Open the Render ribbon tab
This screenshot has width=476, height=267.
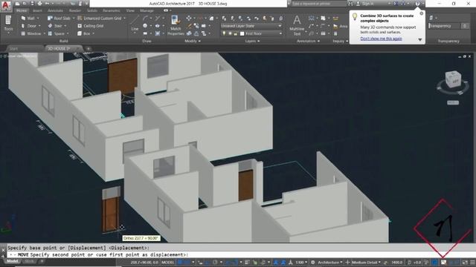click(x=74, y=10)
